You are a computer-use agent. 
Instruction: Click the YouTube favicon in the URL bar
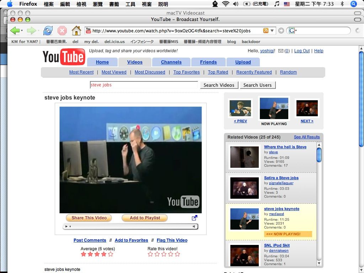pos(88,31)
